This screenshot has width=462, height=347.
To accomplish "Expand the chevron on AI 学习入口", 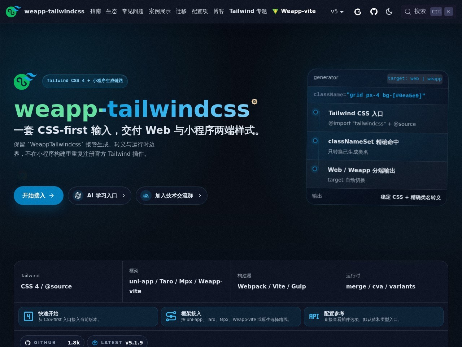I will [x=124, y=196].
